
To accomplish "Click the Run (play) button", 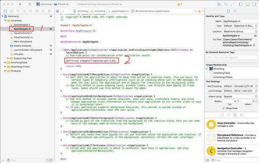I will point(20,4).
